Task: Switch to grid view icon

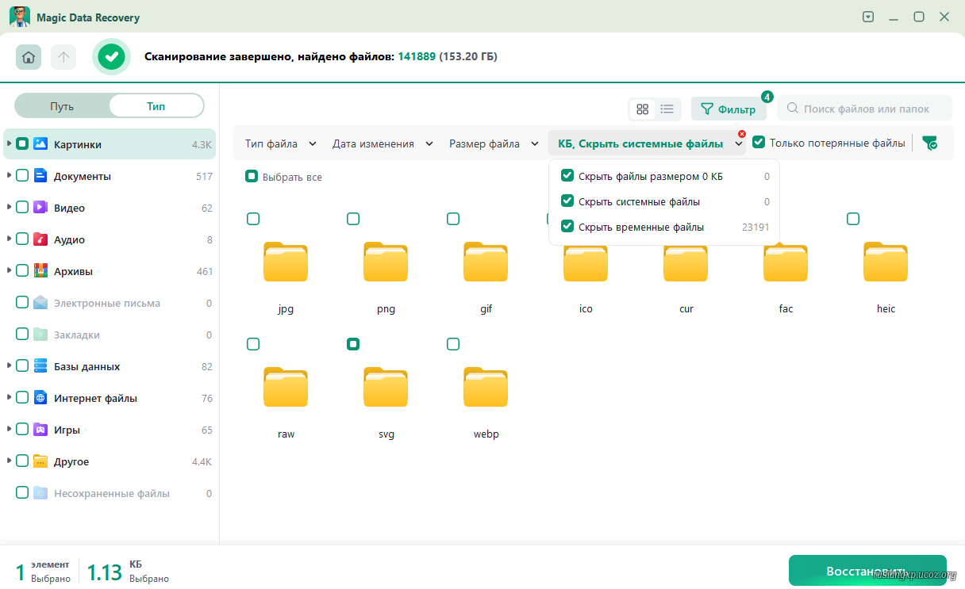Action: [x=643, y=109]
